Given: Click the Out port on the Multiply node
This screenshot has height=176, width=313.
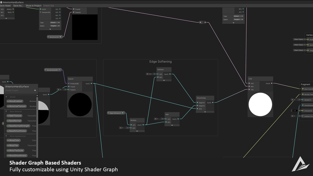Looking at the screenshot, I should (143, 125).
